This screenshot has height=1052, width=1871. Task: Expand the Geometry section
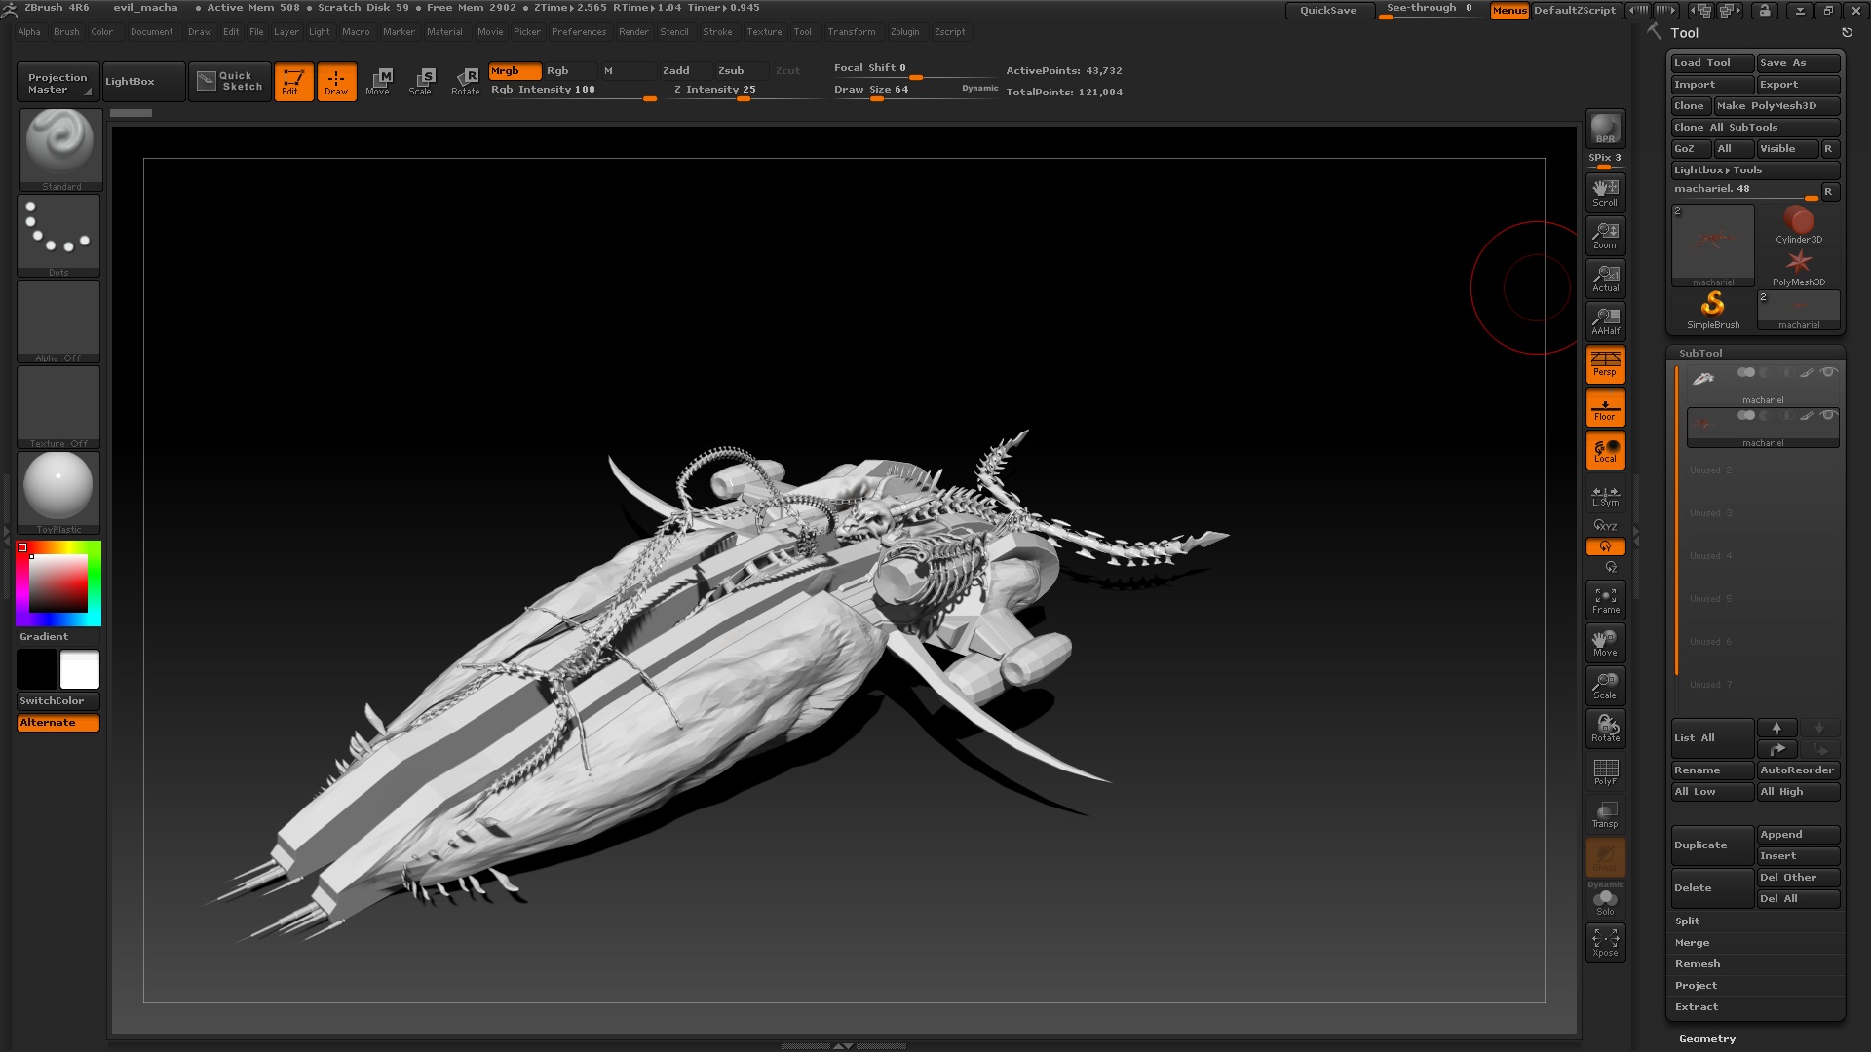[x=1706, y=1038]
